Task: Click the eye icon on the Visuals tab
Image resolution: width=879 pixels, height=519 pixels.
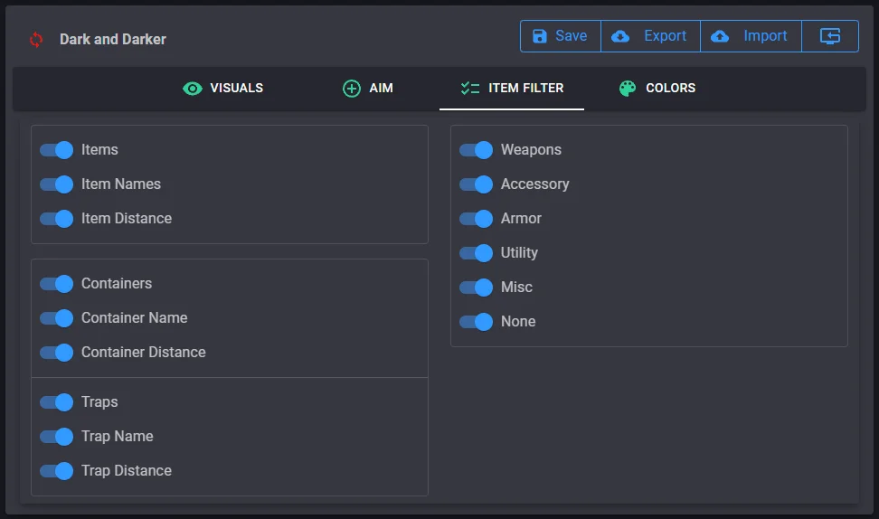Action: [x=192, y=89]
